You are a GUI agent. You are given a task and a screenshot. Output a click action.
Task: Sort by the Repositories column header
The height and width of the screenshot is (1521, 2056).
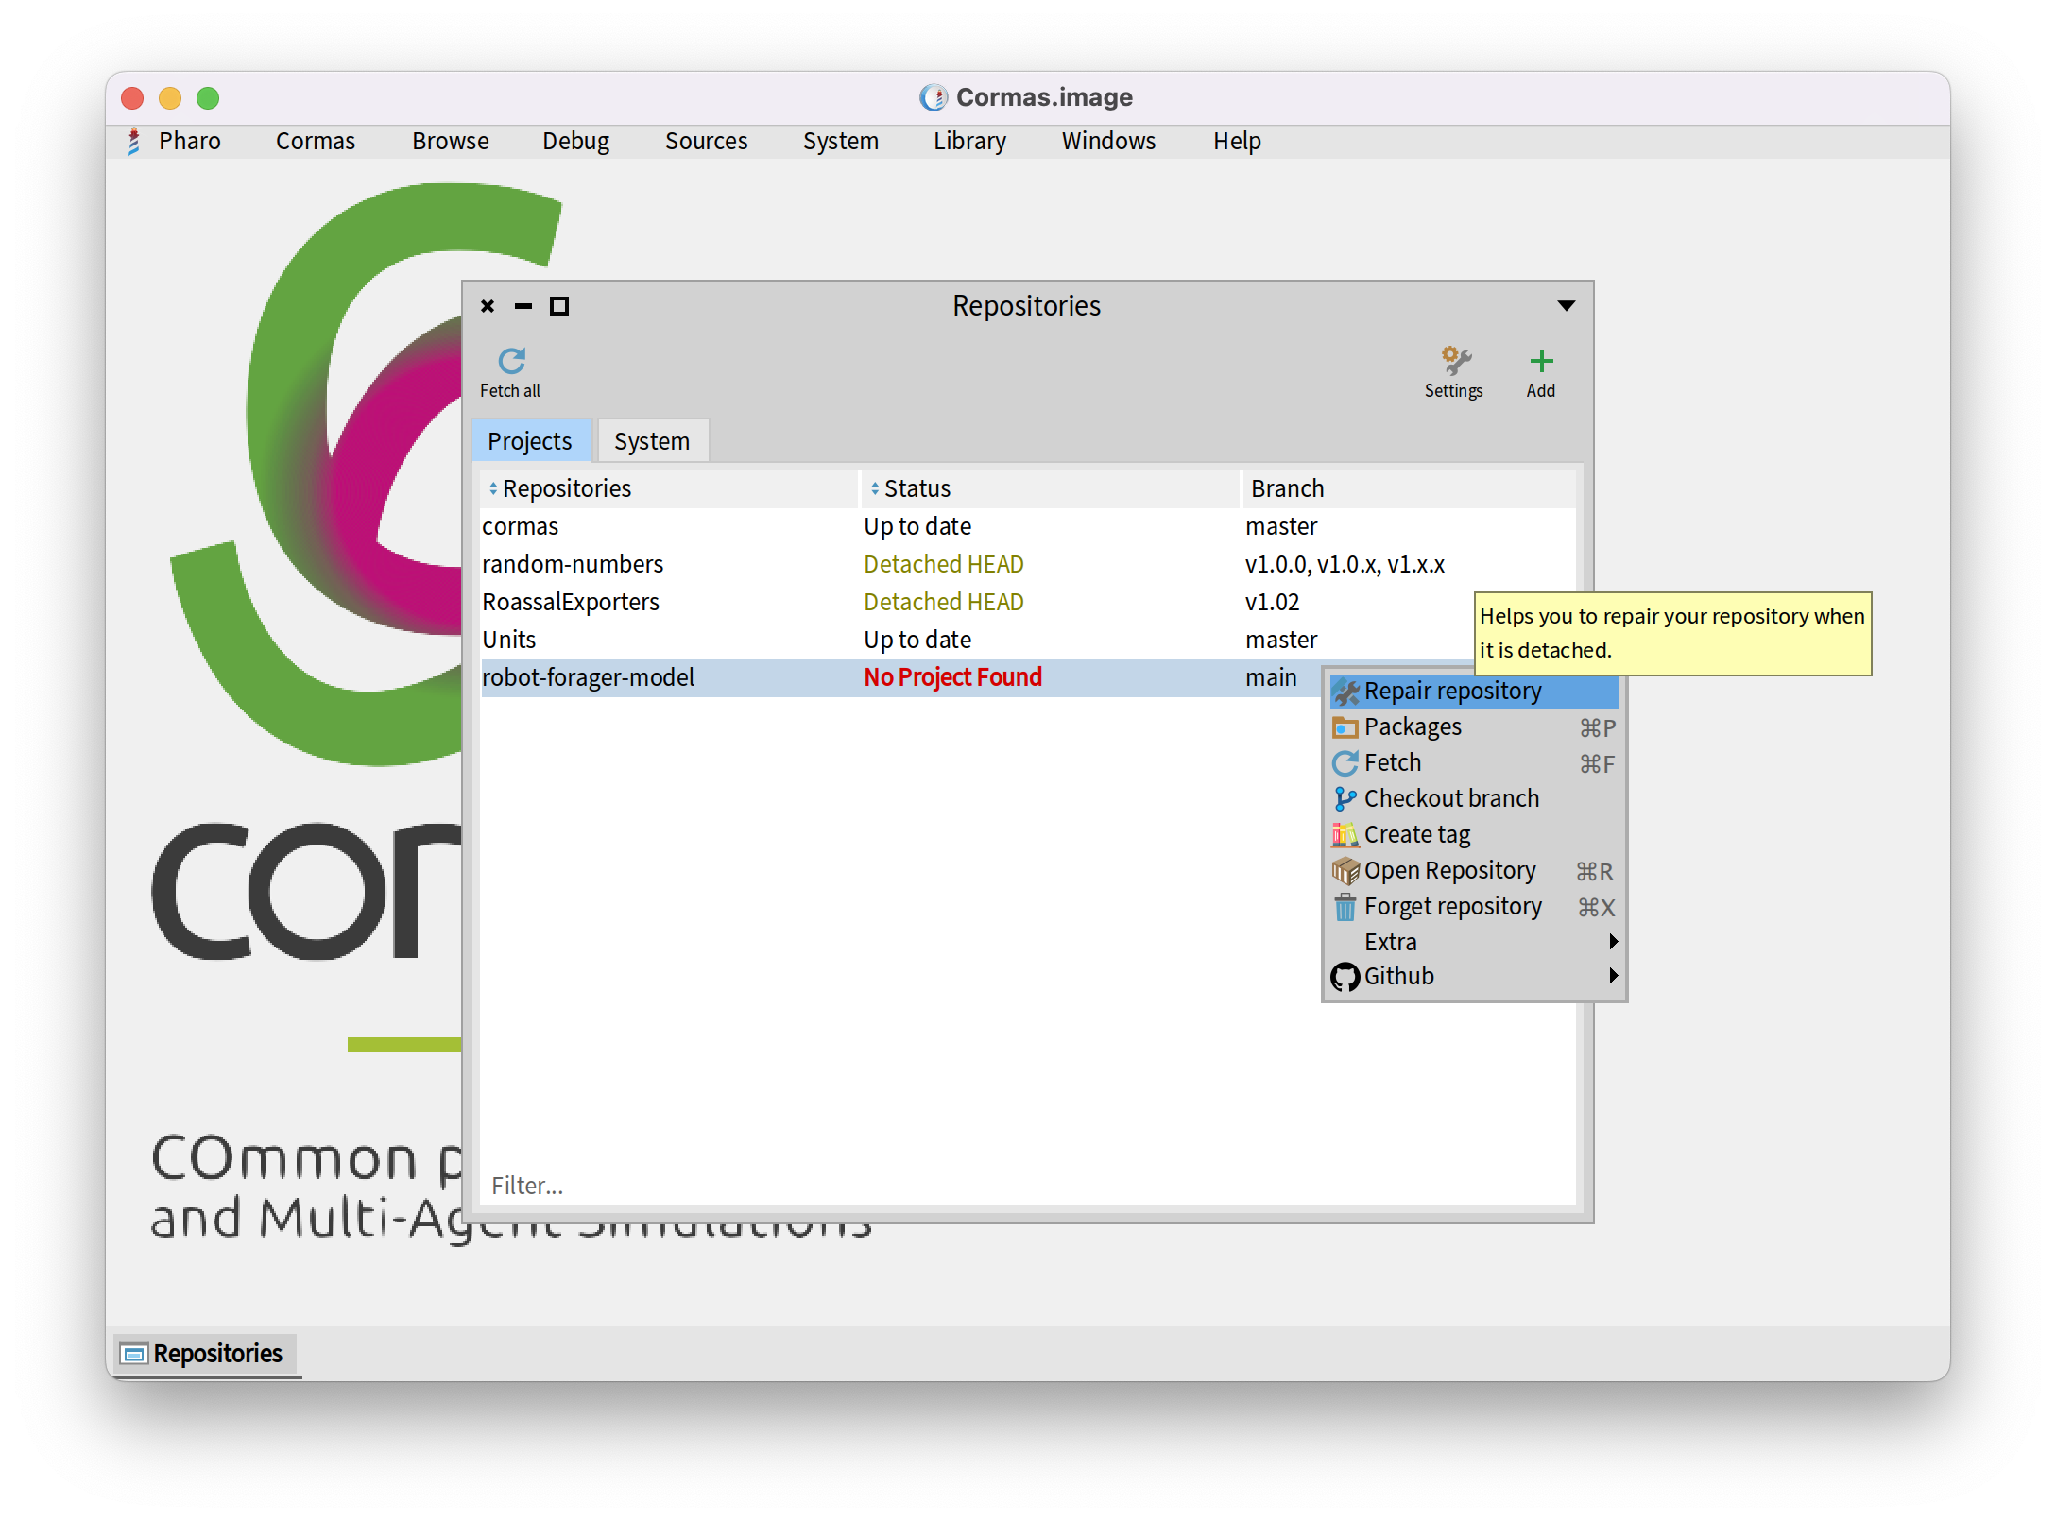(x=567, y=489)
